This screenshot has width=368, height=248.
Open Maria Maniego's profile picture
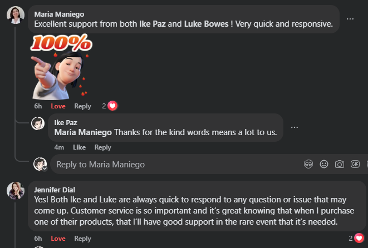coord(15,15)
